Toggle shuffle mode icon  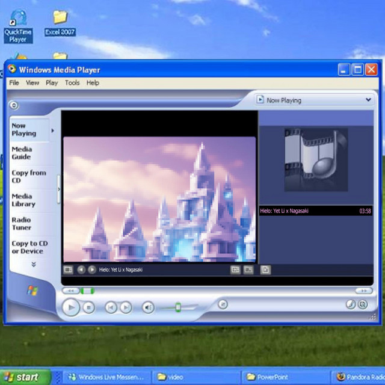coord(223,304)
